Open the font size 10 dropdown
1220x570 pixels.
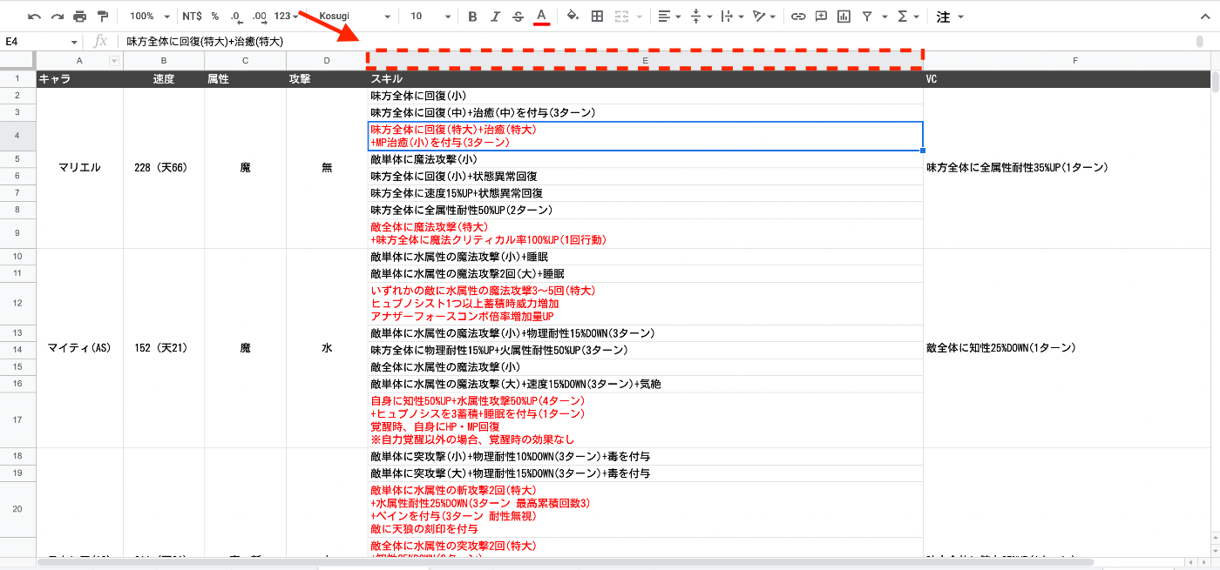[430, 17]
